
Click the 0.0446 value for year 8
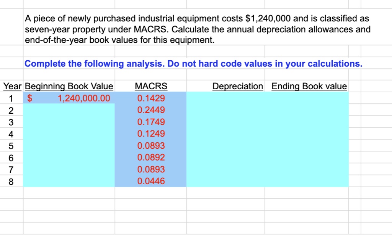(150, 181)
